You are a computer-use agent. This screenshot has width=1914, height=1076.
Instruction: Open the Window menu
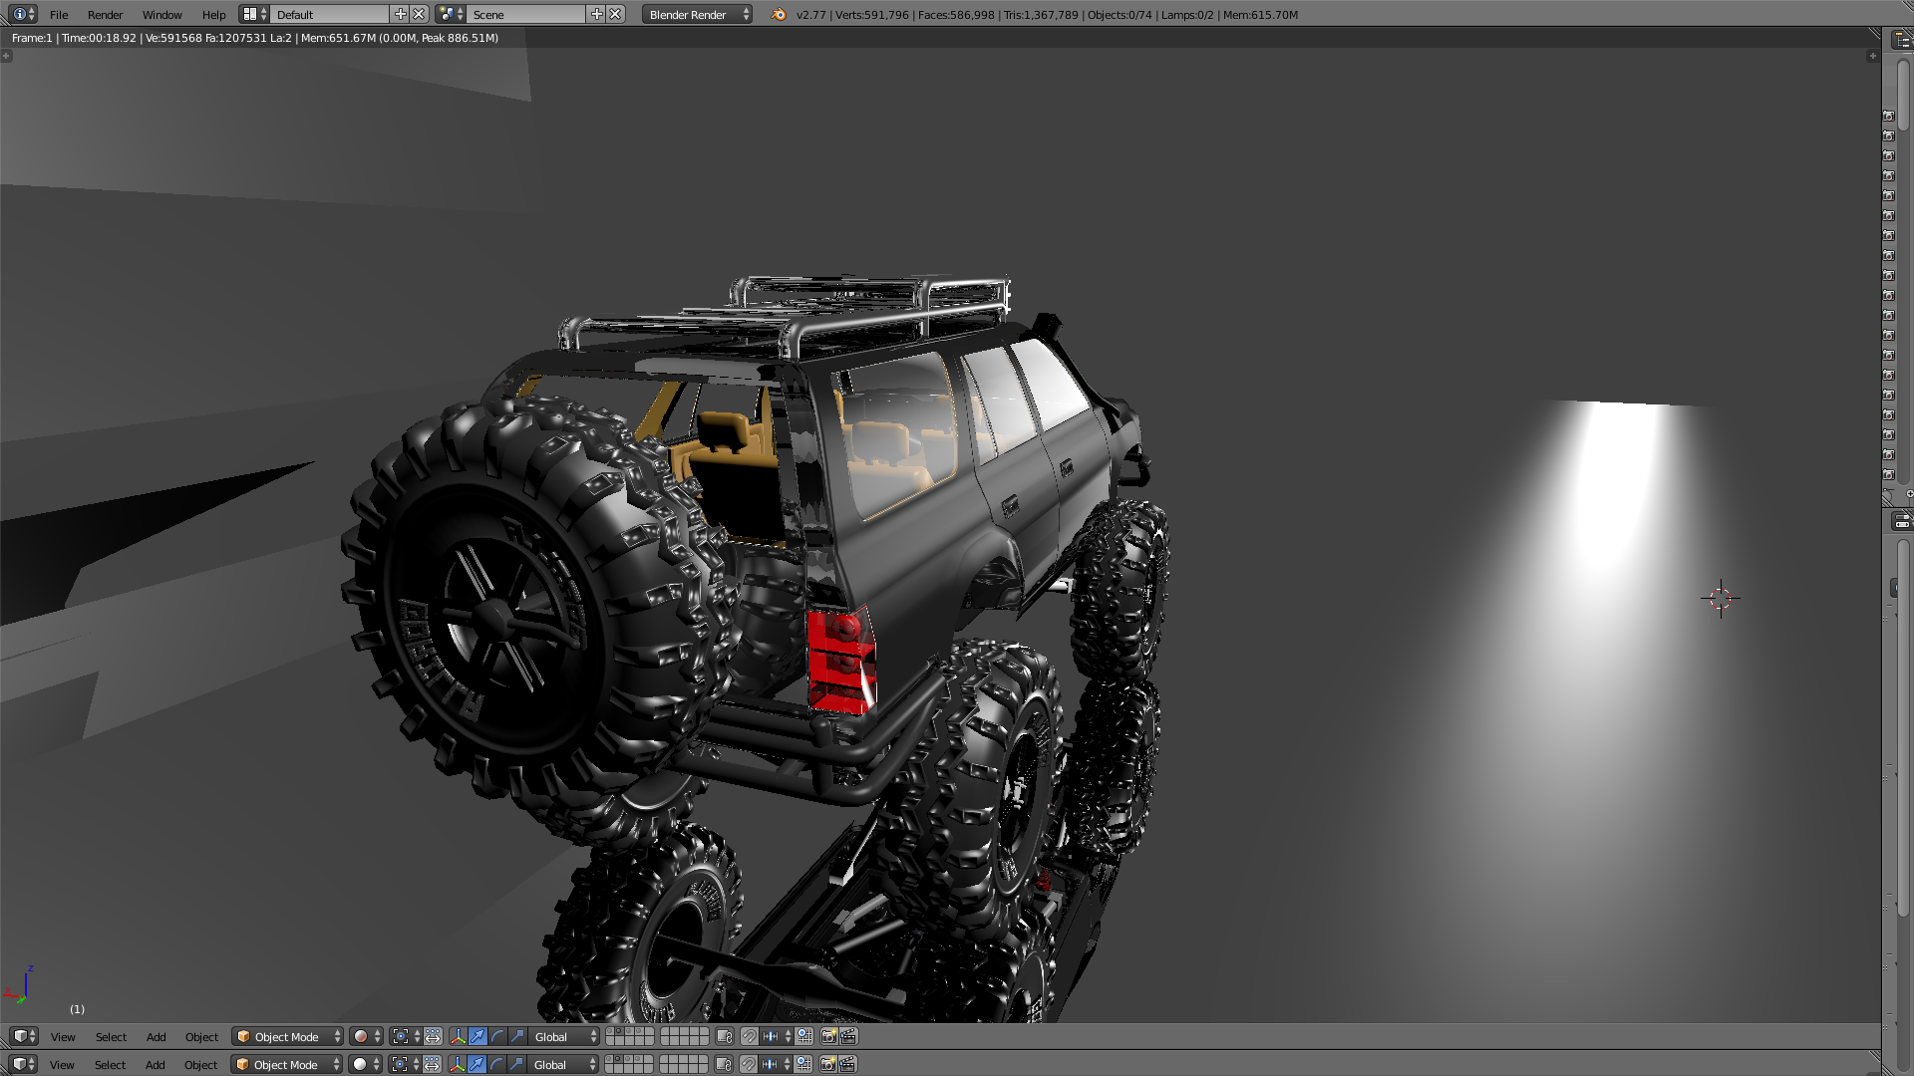coord(161,14)
